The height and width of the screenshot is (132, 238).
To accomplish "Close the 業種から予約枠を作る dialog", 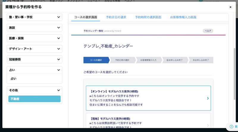I will pos(230,7).
